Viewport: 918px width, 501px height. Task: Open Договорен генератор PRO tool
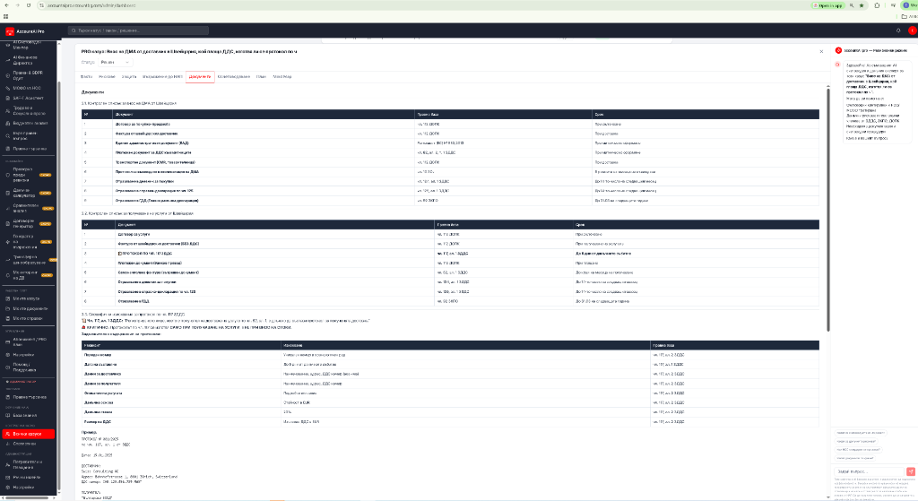(27, 223)
